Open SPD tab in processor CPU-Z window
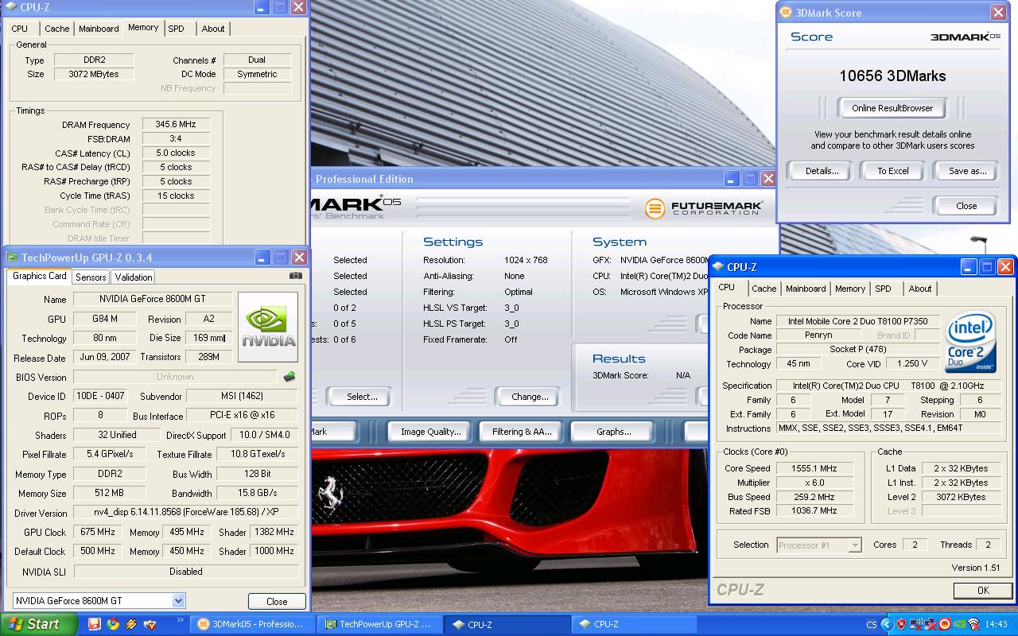 (x=884, y=289)
